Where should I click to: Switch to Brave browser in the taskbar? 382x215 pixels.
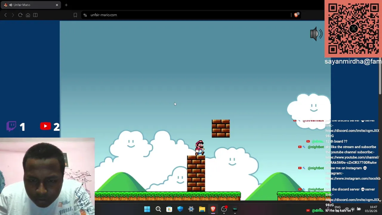tap(213, 209)
